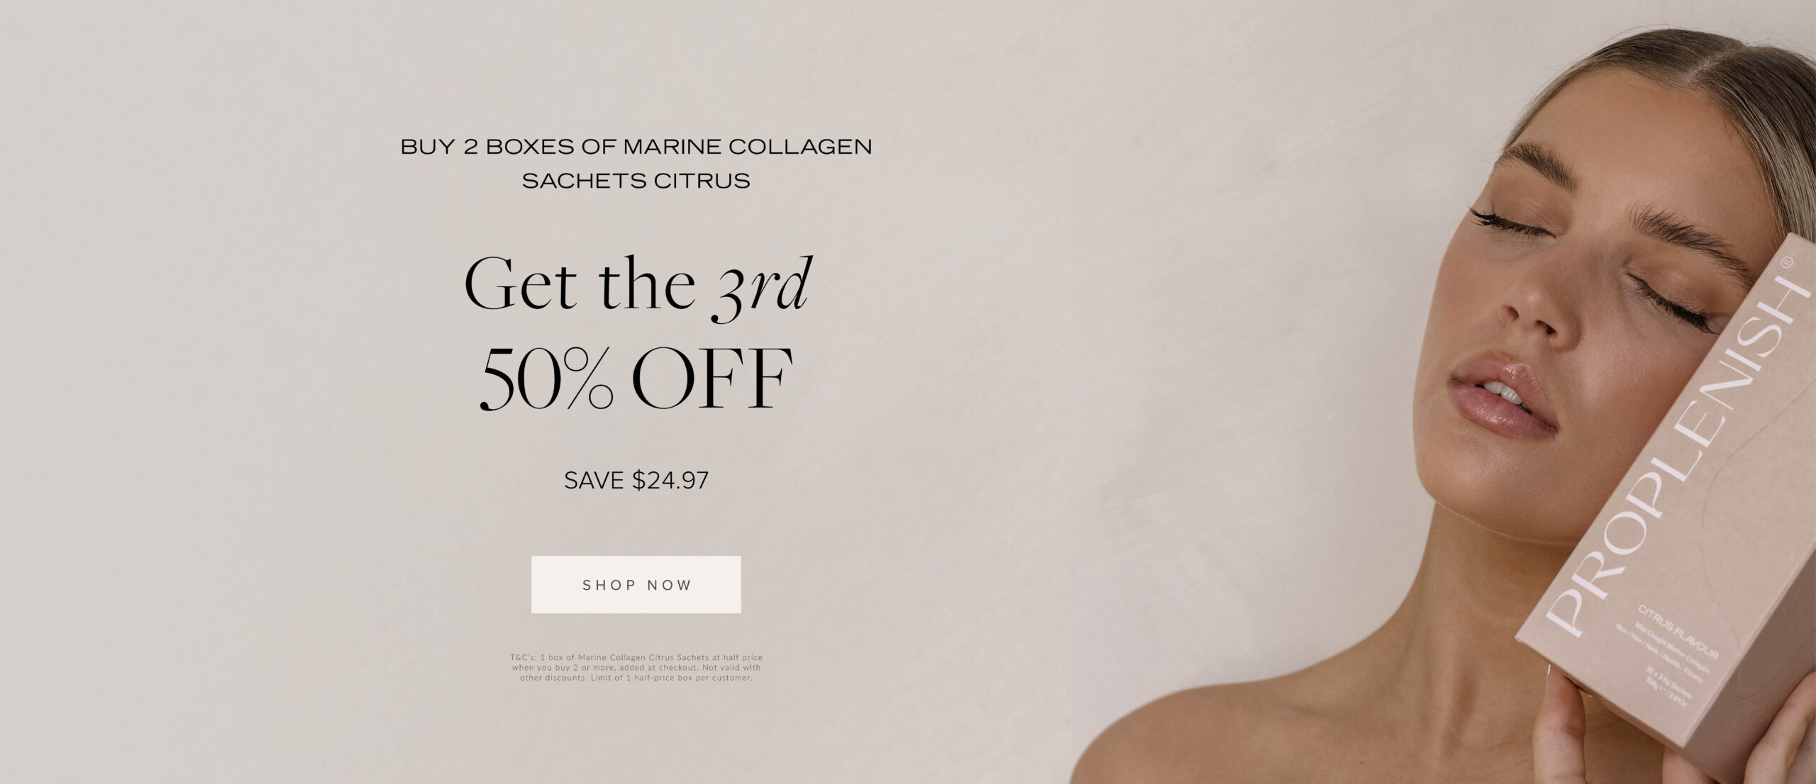
Task: Click the 'Get the' headline text
Action: [x=580, y=284]
